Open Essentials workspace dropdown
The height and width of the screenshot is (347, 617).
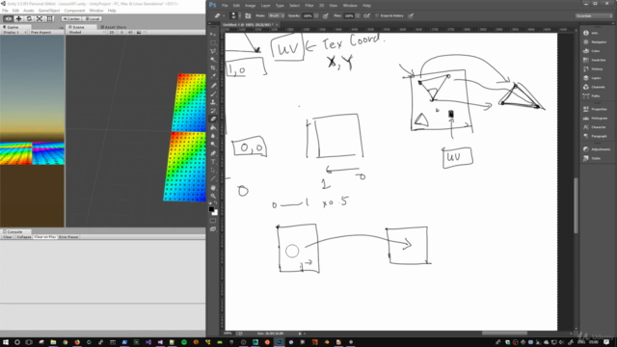pos(594,15)
